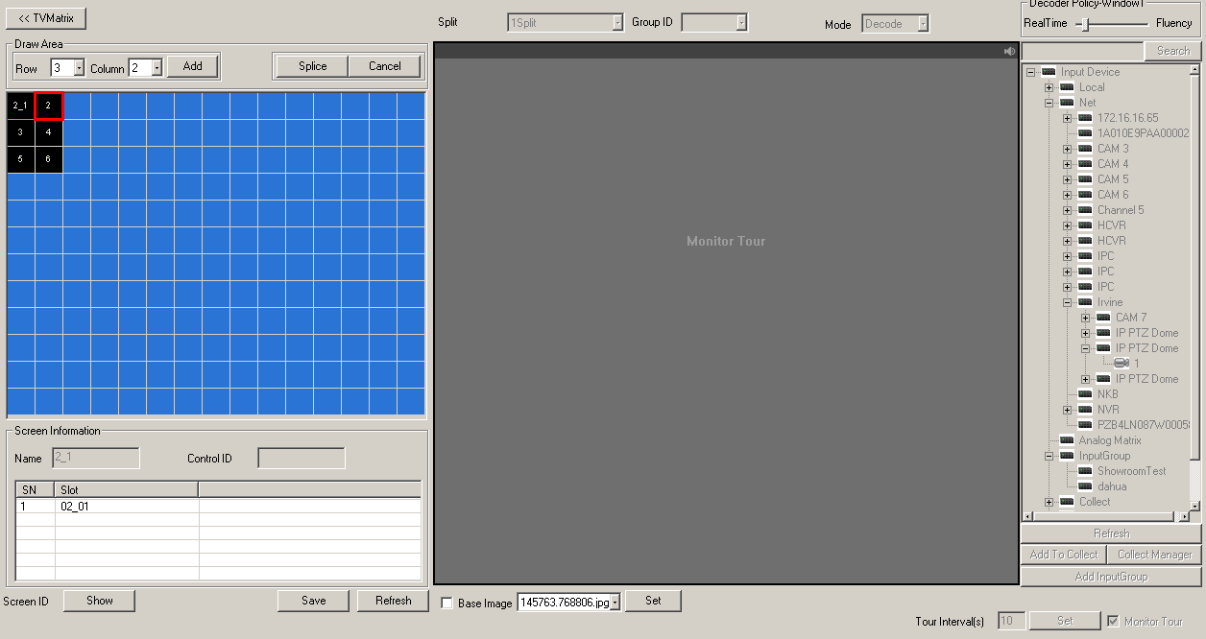Select the CAM 5 device icon
1206x639 pixels.
[1085, 179]
